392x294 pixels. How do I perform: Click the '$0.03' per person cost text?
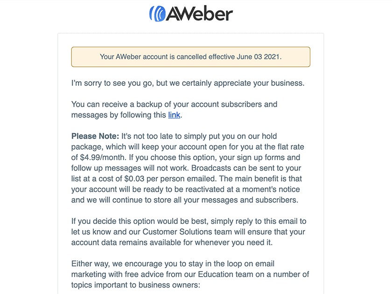(134, 179)
